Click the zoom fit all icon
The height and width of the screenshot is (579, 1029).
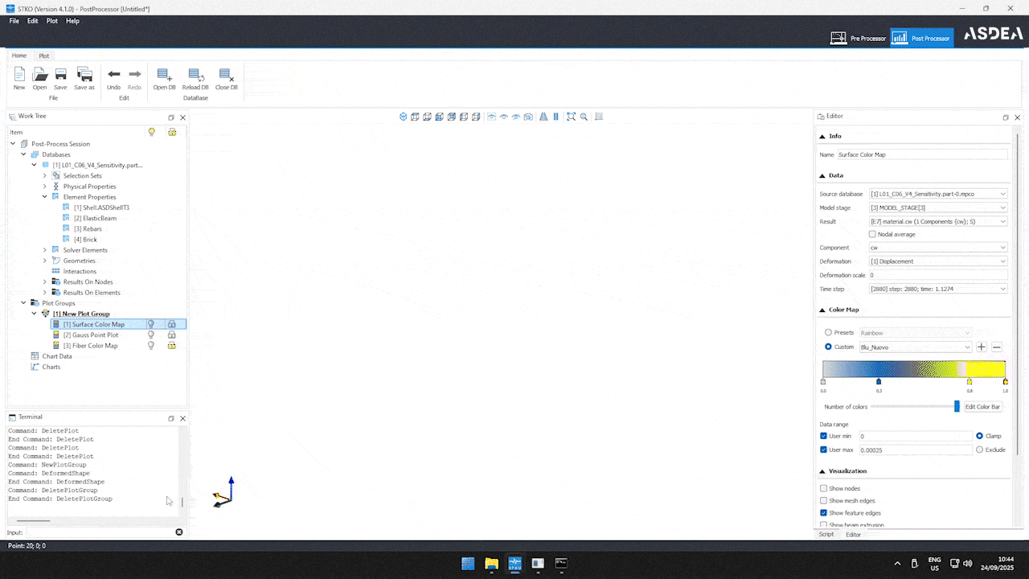(x=571, y=117)
